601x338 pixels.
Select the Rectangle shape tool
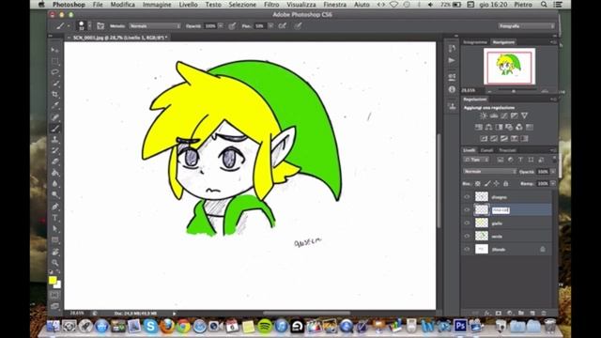(x=55, y=240)
